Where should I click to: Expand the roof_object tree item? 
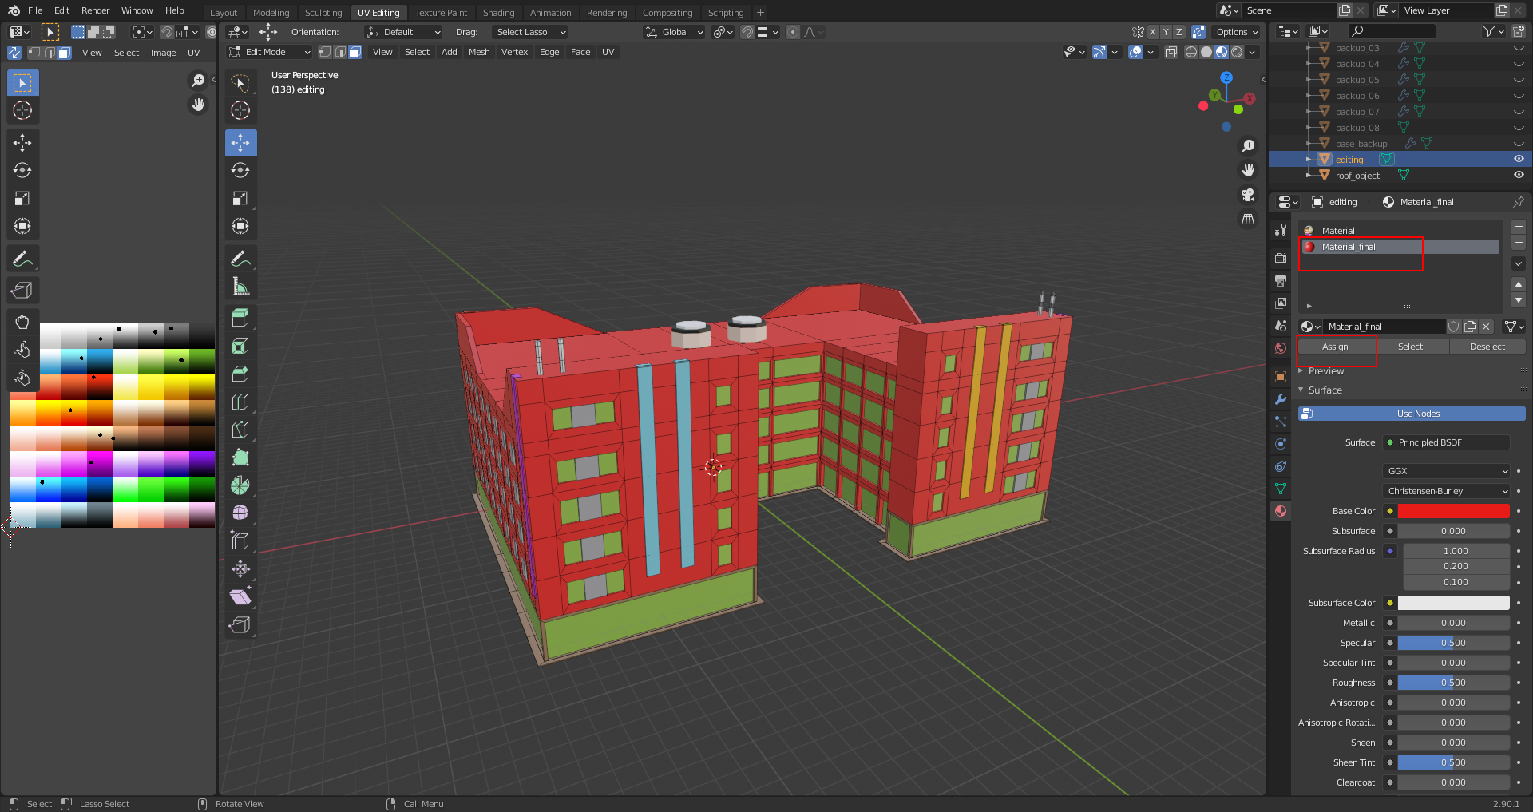(x=1308, y=176)
